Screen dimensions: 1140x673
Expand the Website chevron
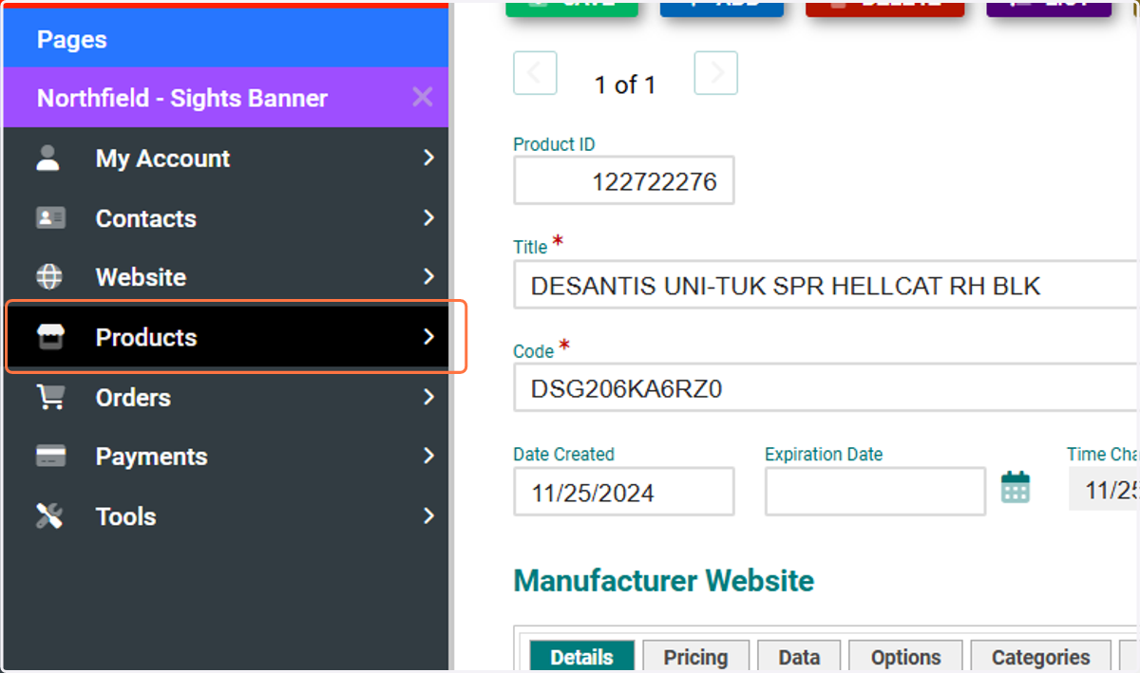(x=428, y=276)
